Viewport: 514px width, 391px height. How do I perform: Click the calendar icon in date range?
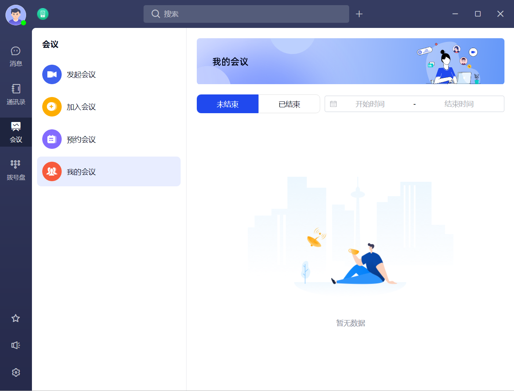point(333,104)
